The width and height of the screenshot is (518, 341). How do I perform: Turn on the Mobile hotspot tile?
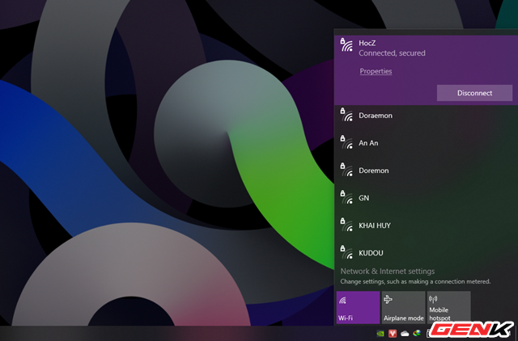click(448, 307)
